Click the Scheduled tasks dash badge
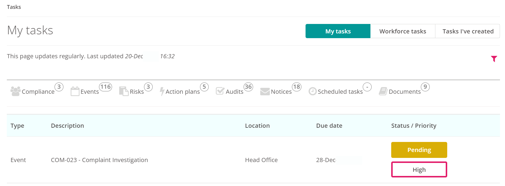The height and width of the screenshot is (186, 505). (x=367, y=87)
